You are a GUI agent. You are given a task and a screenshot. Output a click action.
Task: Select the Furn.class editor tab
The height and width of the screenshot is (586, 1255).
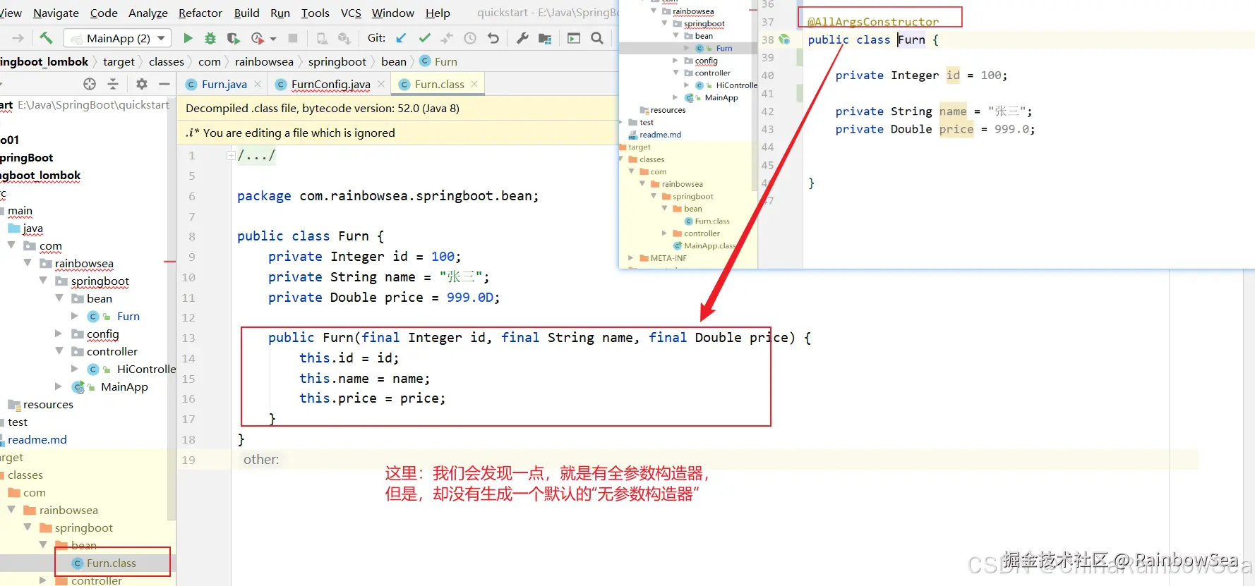click(x=439, y=84)
